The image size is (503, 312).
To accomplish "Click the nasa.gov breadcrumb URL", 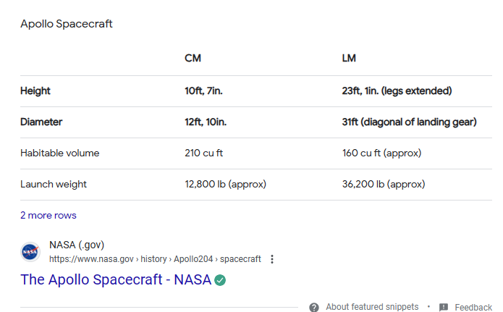I will (155, 259).
